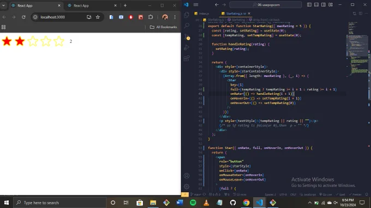Open Run and Debug view in VS Code

click(187, 47)
